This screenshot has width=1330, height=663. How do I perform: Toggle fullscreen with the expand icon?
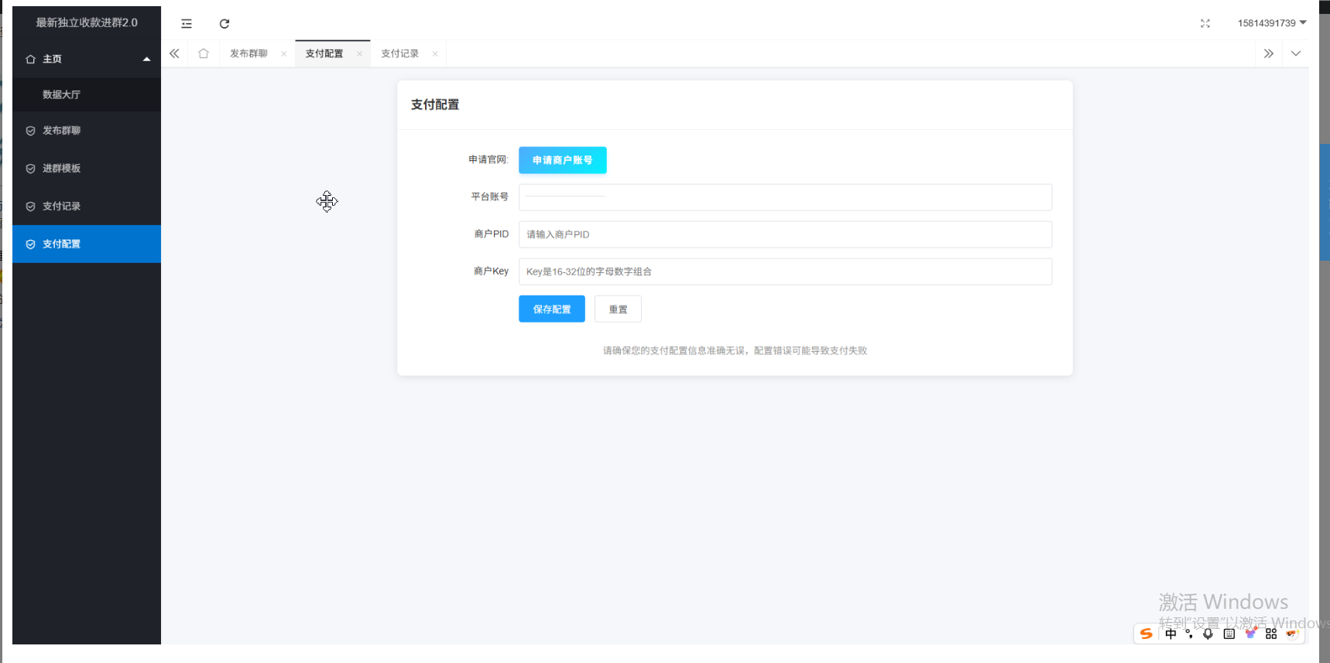coord(1205,23)
